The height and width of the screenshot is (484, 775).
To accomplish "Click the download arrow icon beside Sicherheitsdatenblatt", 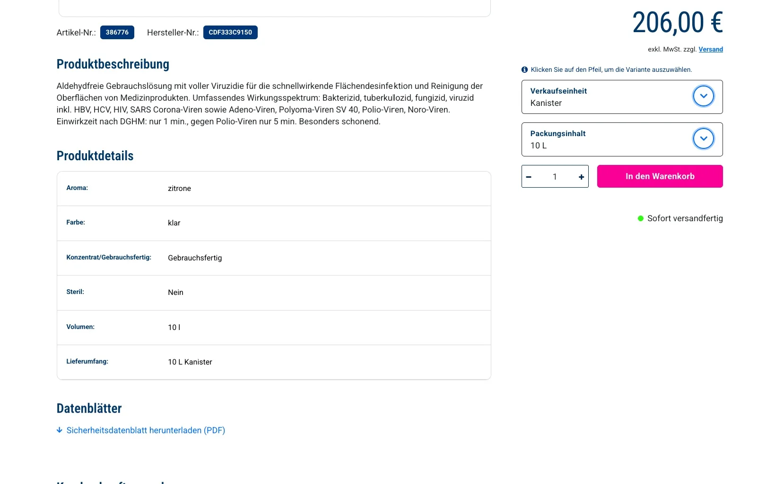I will point(60,430).
